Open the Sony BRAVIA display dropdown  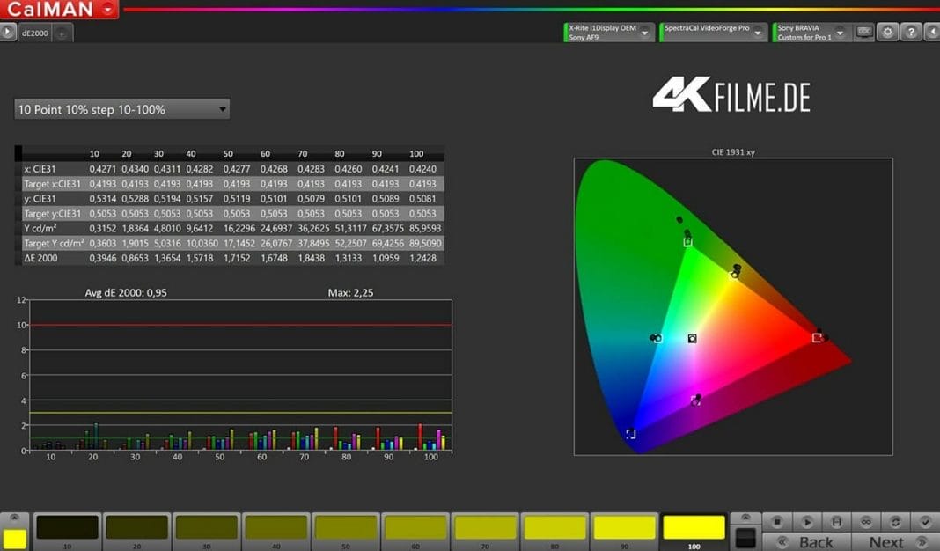pos(811,33)
